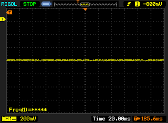Click the -800mV trigger level readout

coord(153,4)
